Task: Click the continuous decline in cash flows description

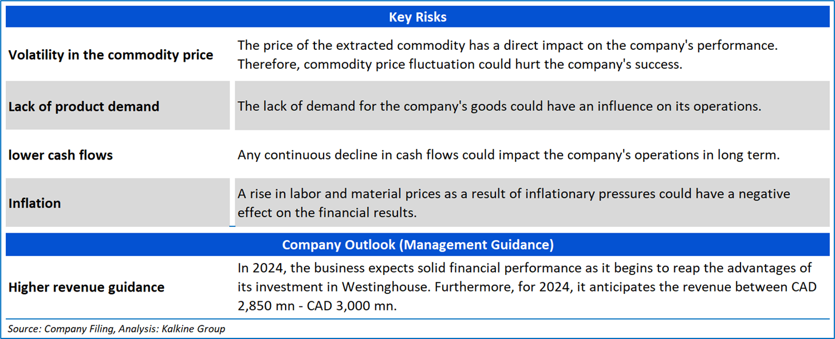Action: (x=509, y=155)
